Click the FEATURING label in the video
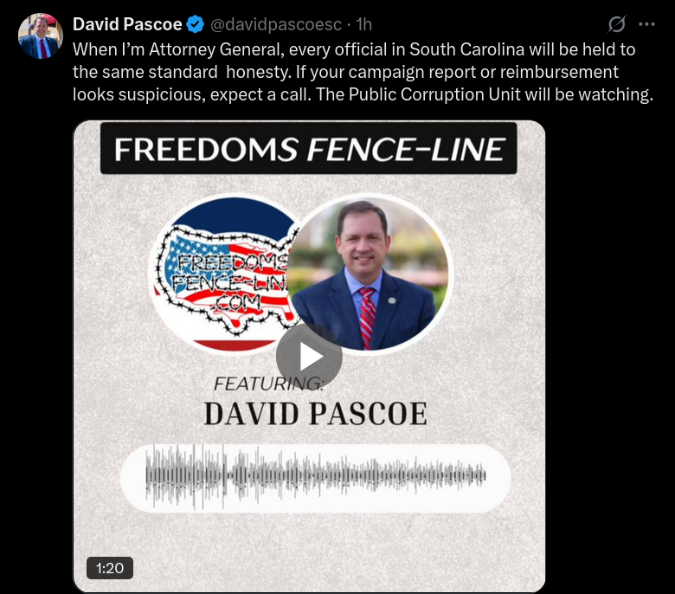The width and height of the screenshot is (675, 594). (x=268, y=384)
